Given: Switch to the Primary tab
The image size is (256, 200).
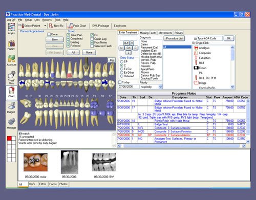Looking at the screenshot, I should (179, 33).
